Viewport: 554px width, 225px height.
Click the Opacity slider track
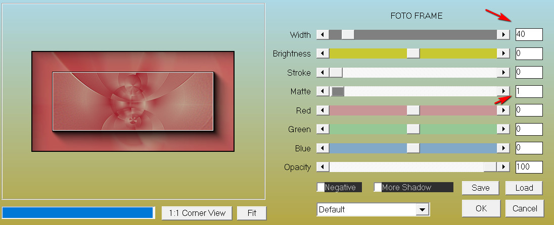tap(404, 167)
